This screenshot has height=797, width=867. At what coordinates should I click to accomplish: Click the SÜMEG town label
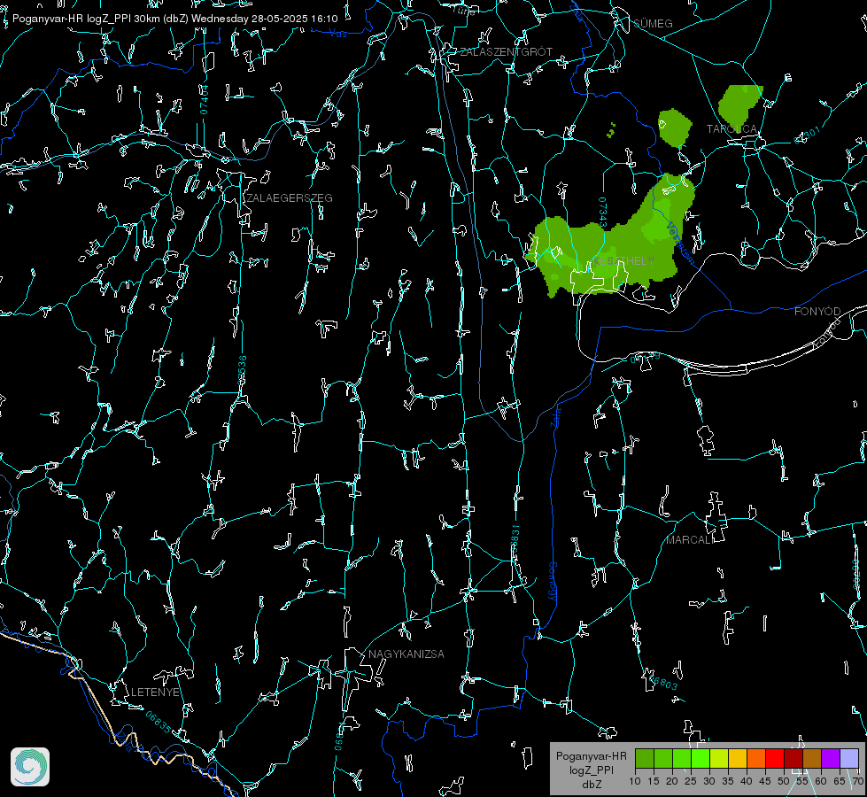(653, 24)
